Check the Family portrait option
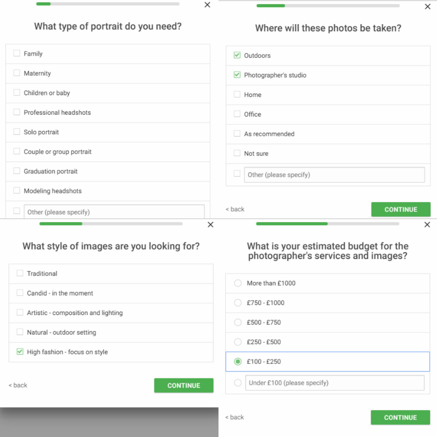The height and width of the screenshot is (437, 437). click(17, 54)
